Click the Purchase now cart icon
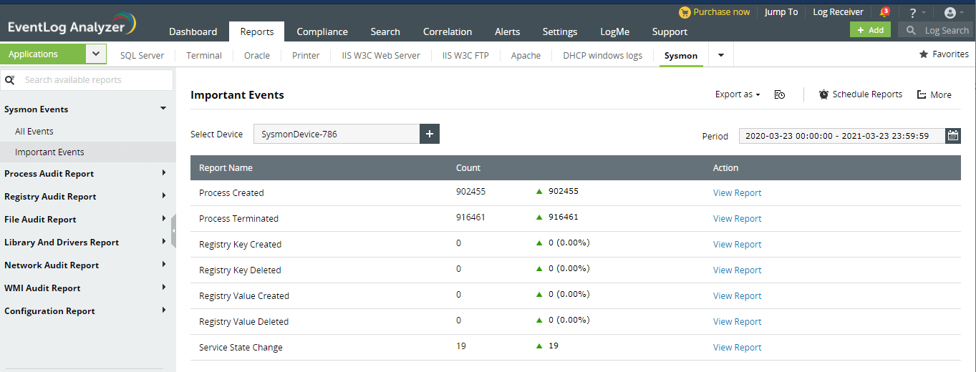Viewport: 976px width, 372px height. coord(685,12)
